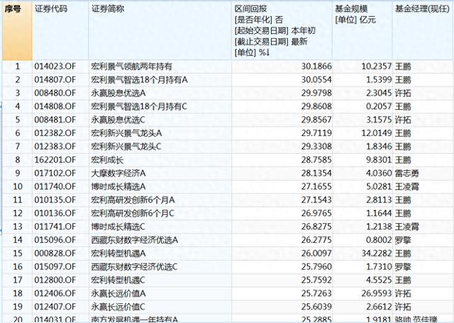Select code cell 010136.OF

(55, 213)
